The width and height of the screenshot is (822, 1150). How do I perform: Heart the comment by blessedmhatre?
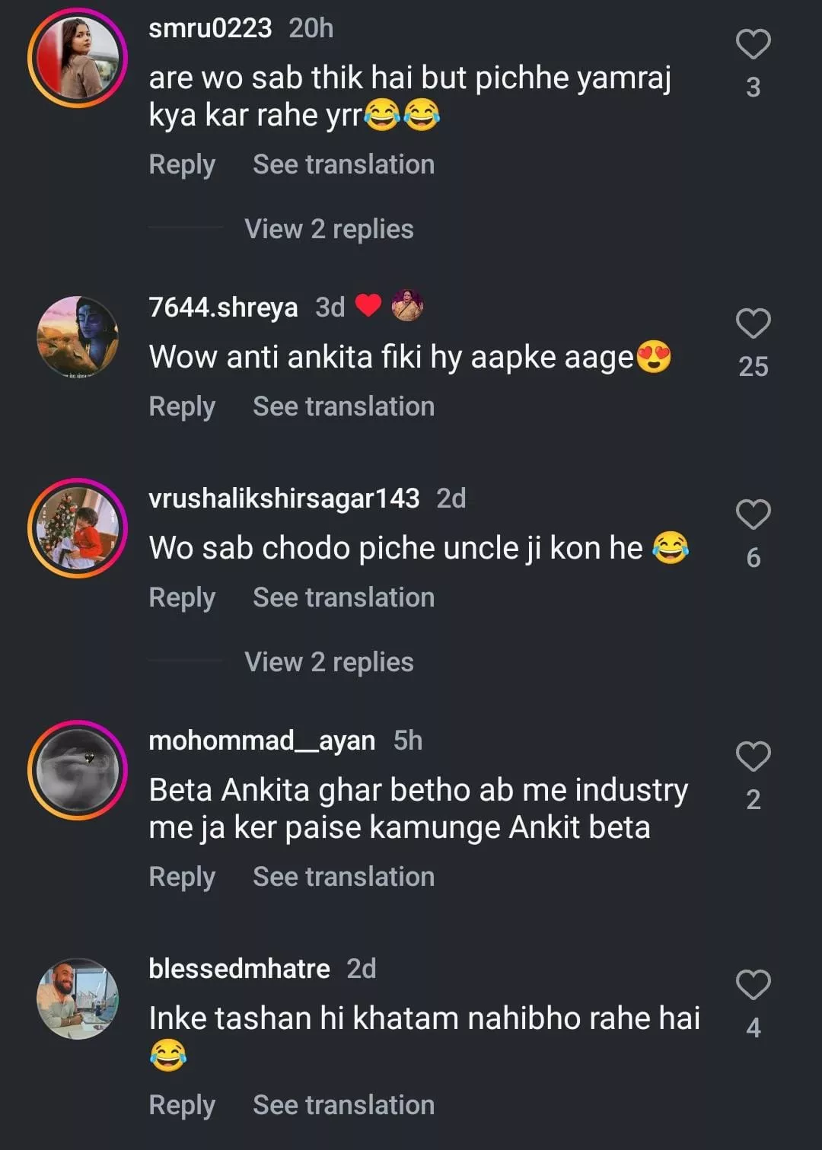753,984
